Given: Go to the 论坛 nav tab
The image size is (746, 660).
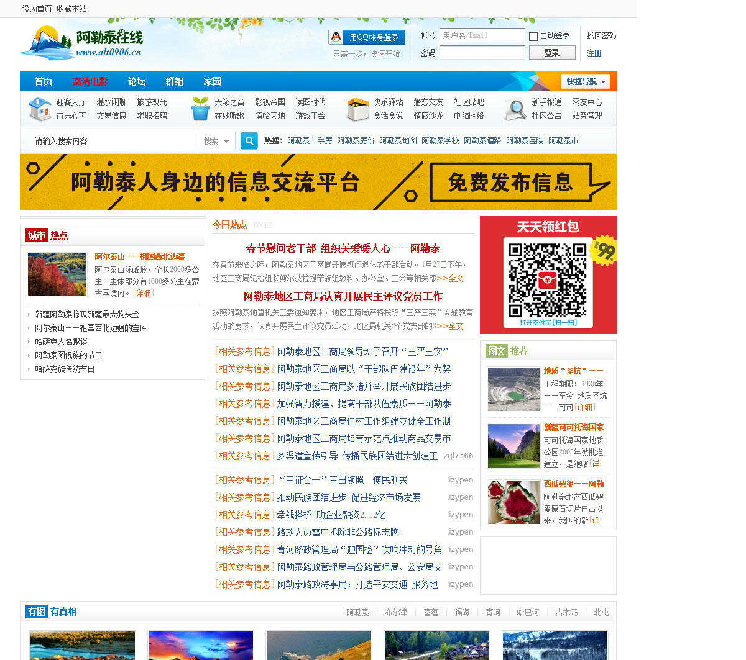Looking at the screenshot, I should 137,81.
